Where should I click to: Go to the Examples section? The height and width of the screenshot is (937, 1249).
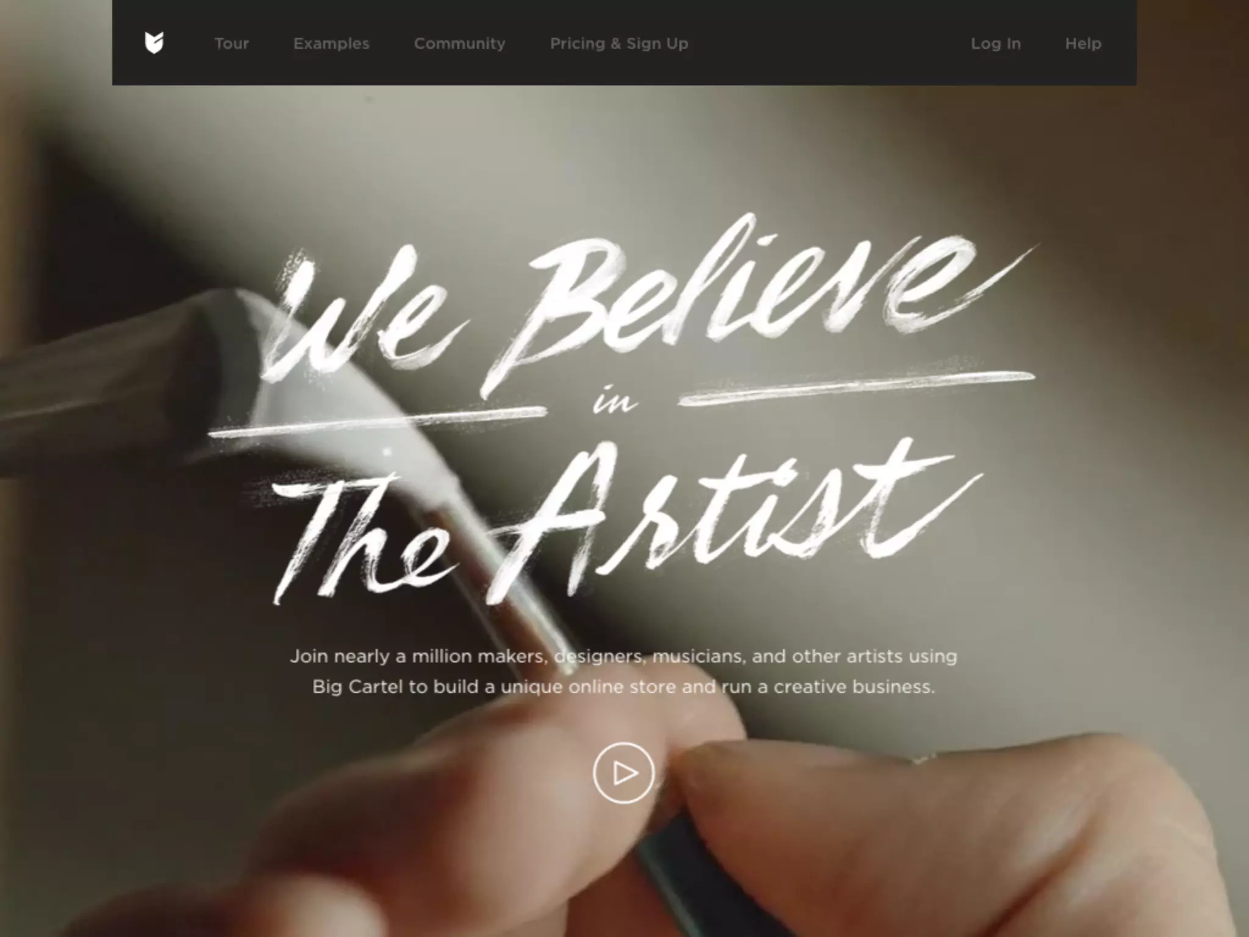331,44
